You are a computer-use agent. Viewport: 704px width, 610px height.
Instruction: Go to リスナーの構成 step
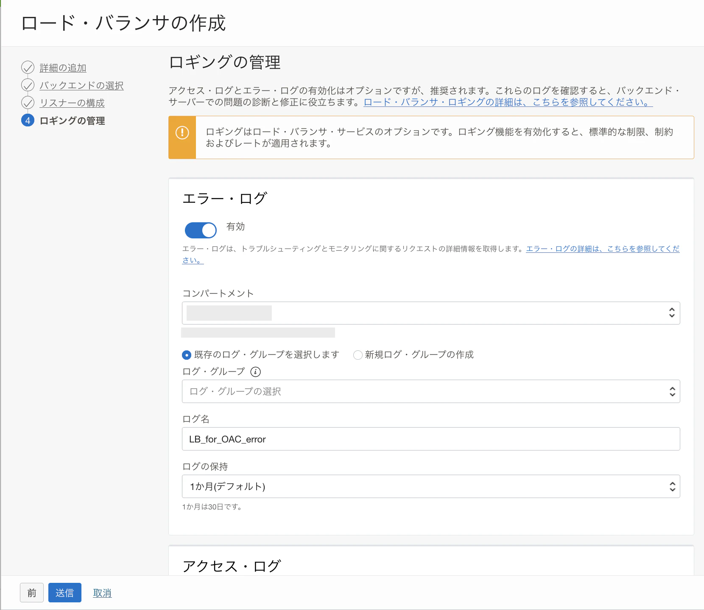coord(72,103)
